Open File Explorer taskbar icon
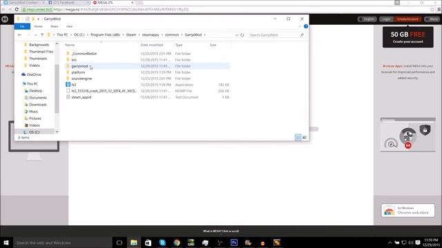Screen dimensions: 442x248 click(x=133, y=242)
